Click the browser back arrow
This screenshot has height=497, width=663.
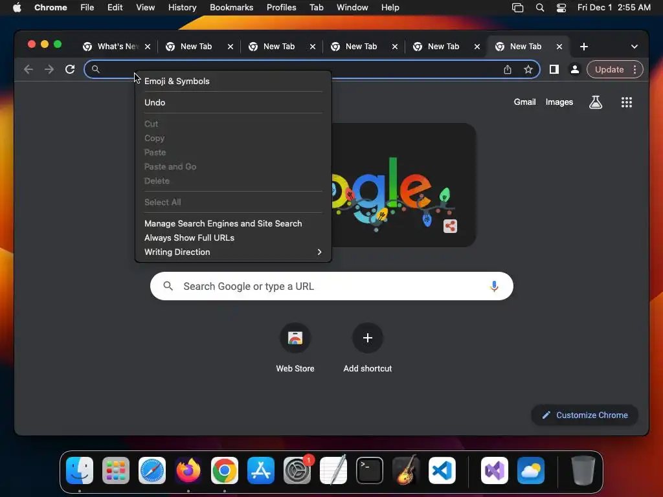click(x=28, y=69)
